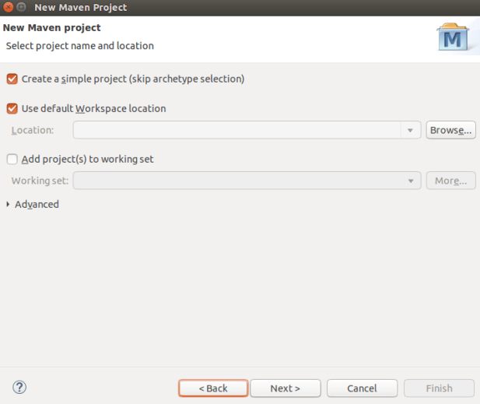Open the Working set dropdown arrow
Viewport: 480px width, 404px height.
click(x=411, y=181)
